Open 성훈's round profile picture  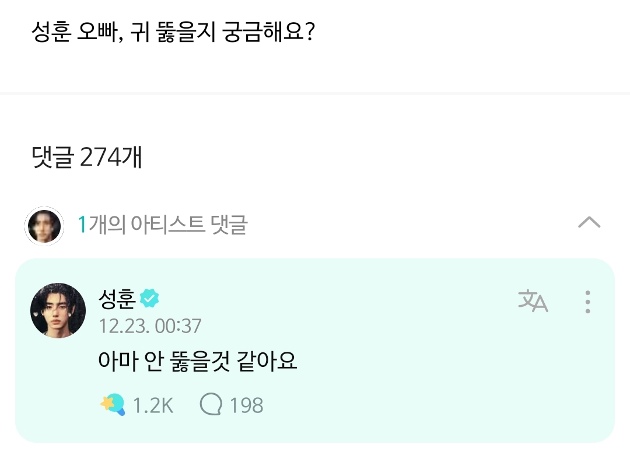point(58,310)
